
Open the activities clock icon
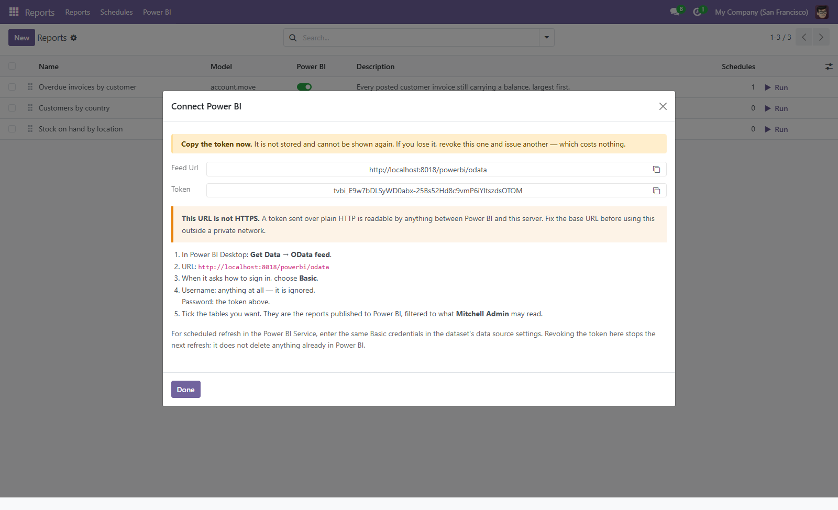(697, 12)
